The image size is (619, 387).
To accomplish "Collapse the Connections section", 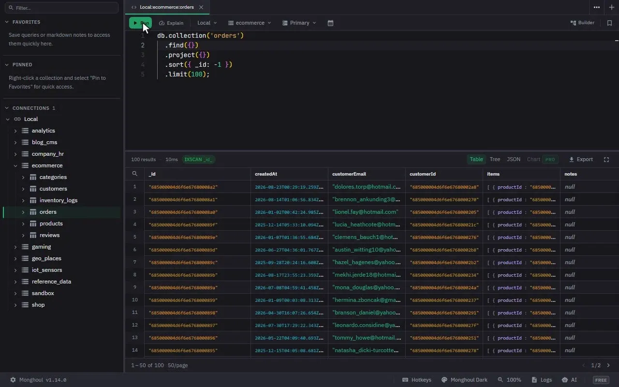I will (7, 108).
